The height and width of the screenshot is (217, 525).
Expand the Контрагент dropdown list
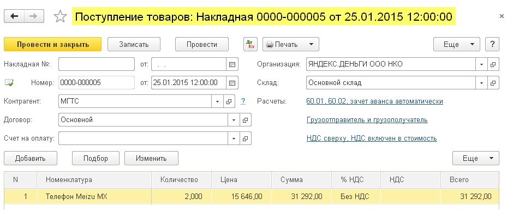217,101
